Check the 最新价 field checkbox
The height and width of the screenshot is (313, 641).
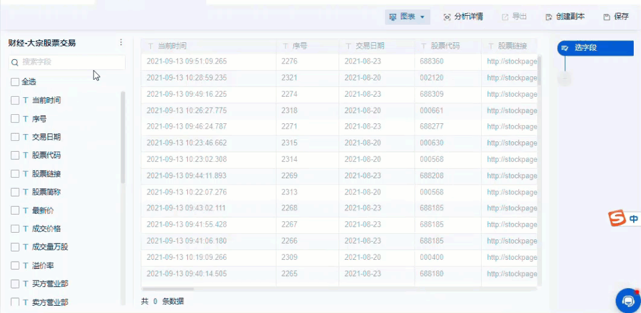point(15,210)
